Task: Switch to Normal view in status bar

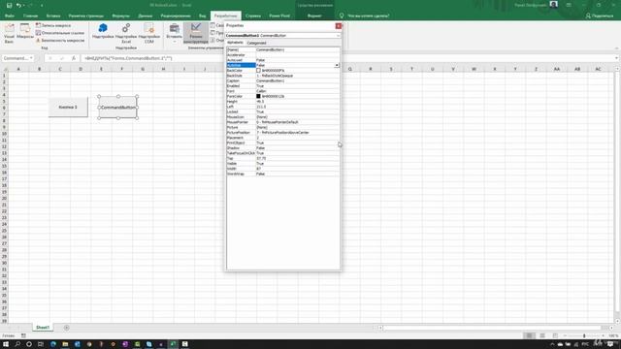Action: (x=529, y=335)
